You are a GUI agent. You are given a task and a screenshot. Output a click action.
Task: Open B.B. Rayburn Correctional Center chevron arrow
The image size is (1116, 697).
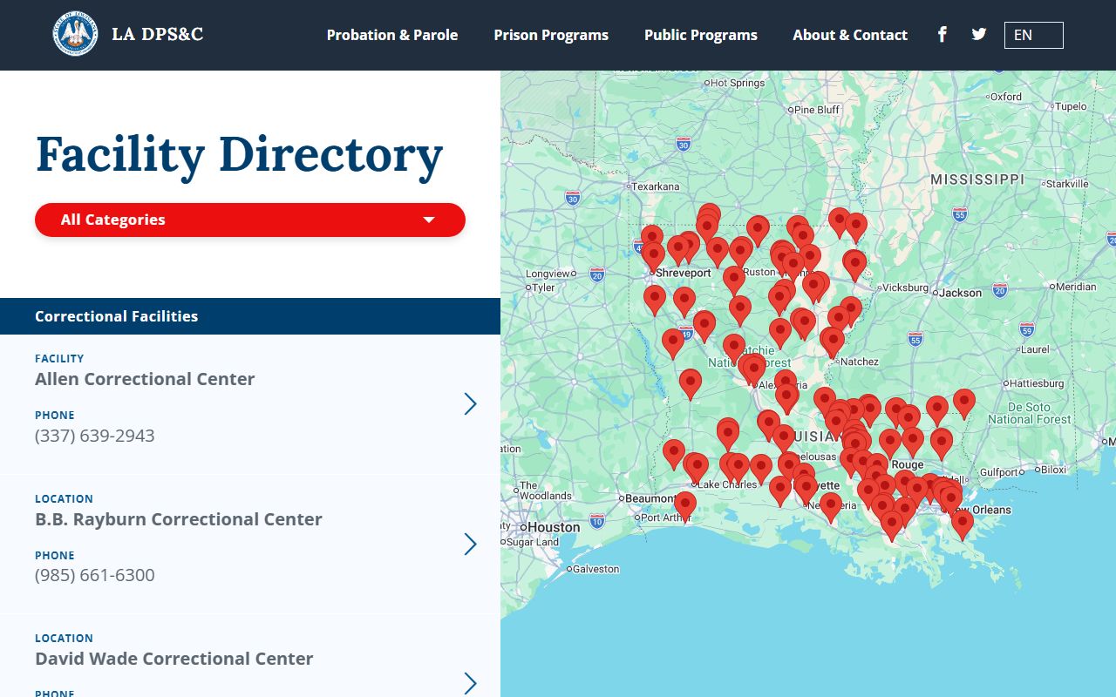pos(471,544)
